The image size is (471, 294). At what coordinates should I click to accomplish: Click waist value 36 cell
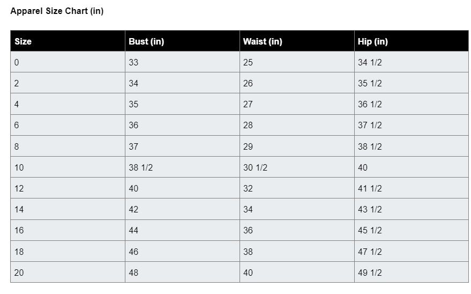point(248,230)
